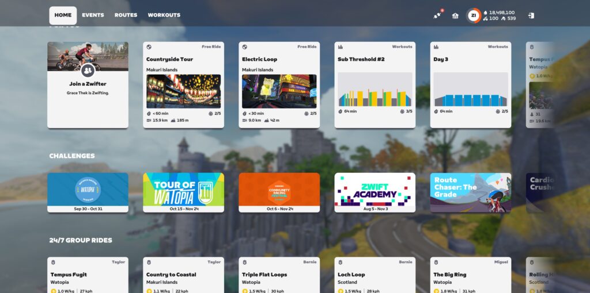Click the "Aug 5 - Nov 3" date label
The image size is (590, 293).
375,209
